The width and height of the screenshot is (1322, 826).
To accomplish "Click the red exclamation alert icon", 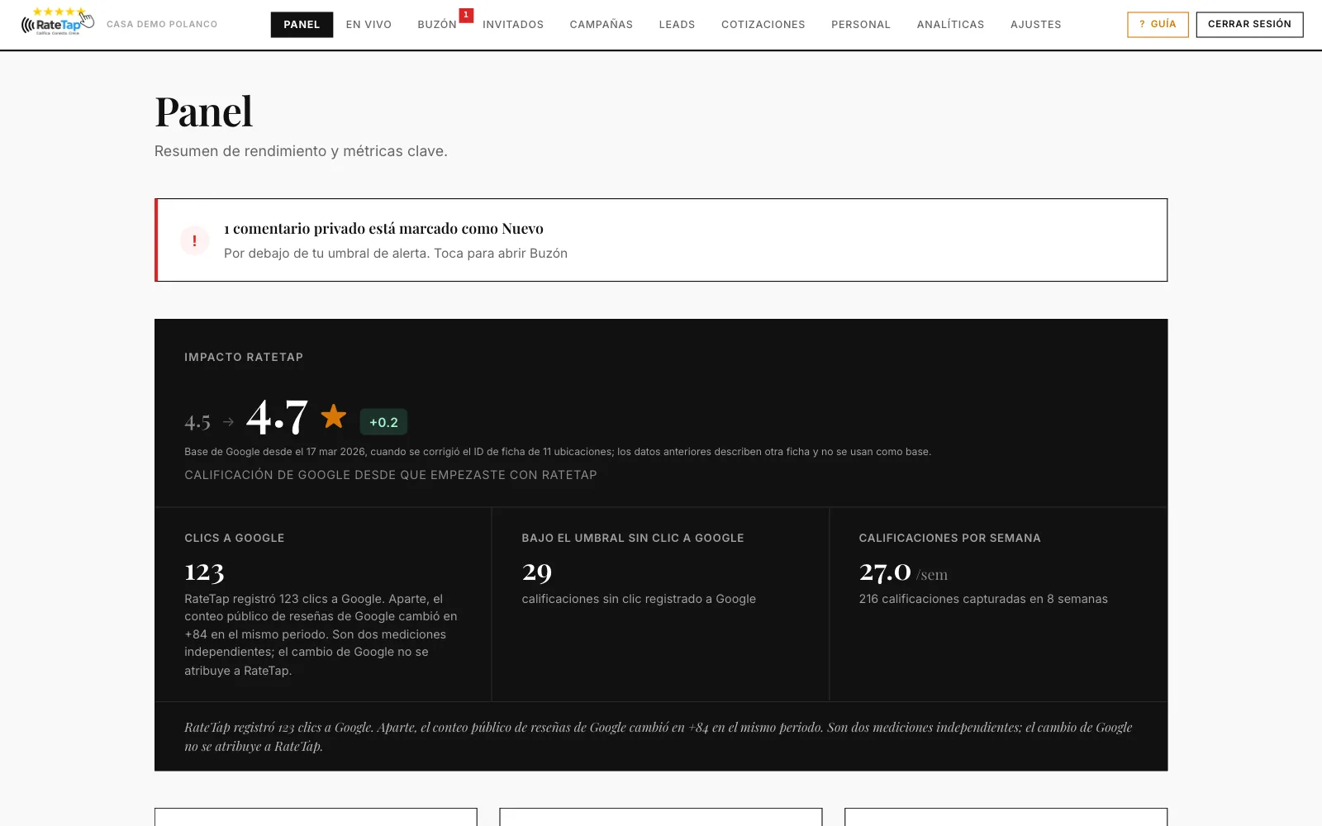I will pyautogui.click(x=194, y=240).
